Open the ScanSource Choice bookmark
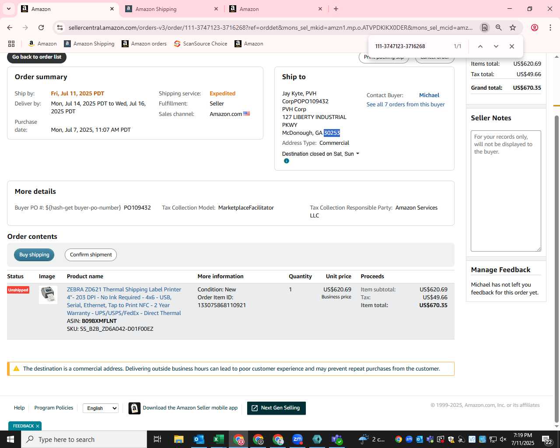This screenshot has height=448, width=560. pyautogui.click(x=201, y=44)
